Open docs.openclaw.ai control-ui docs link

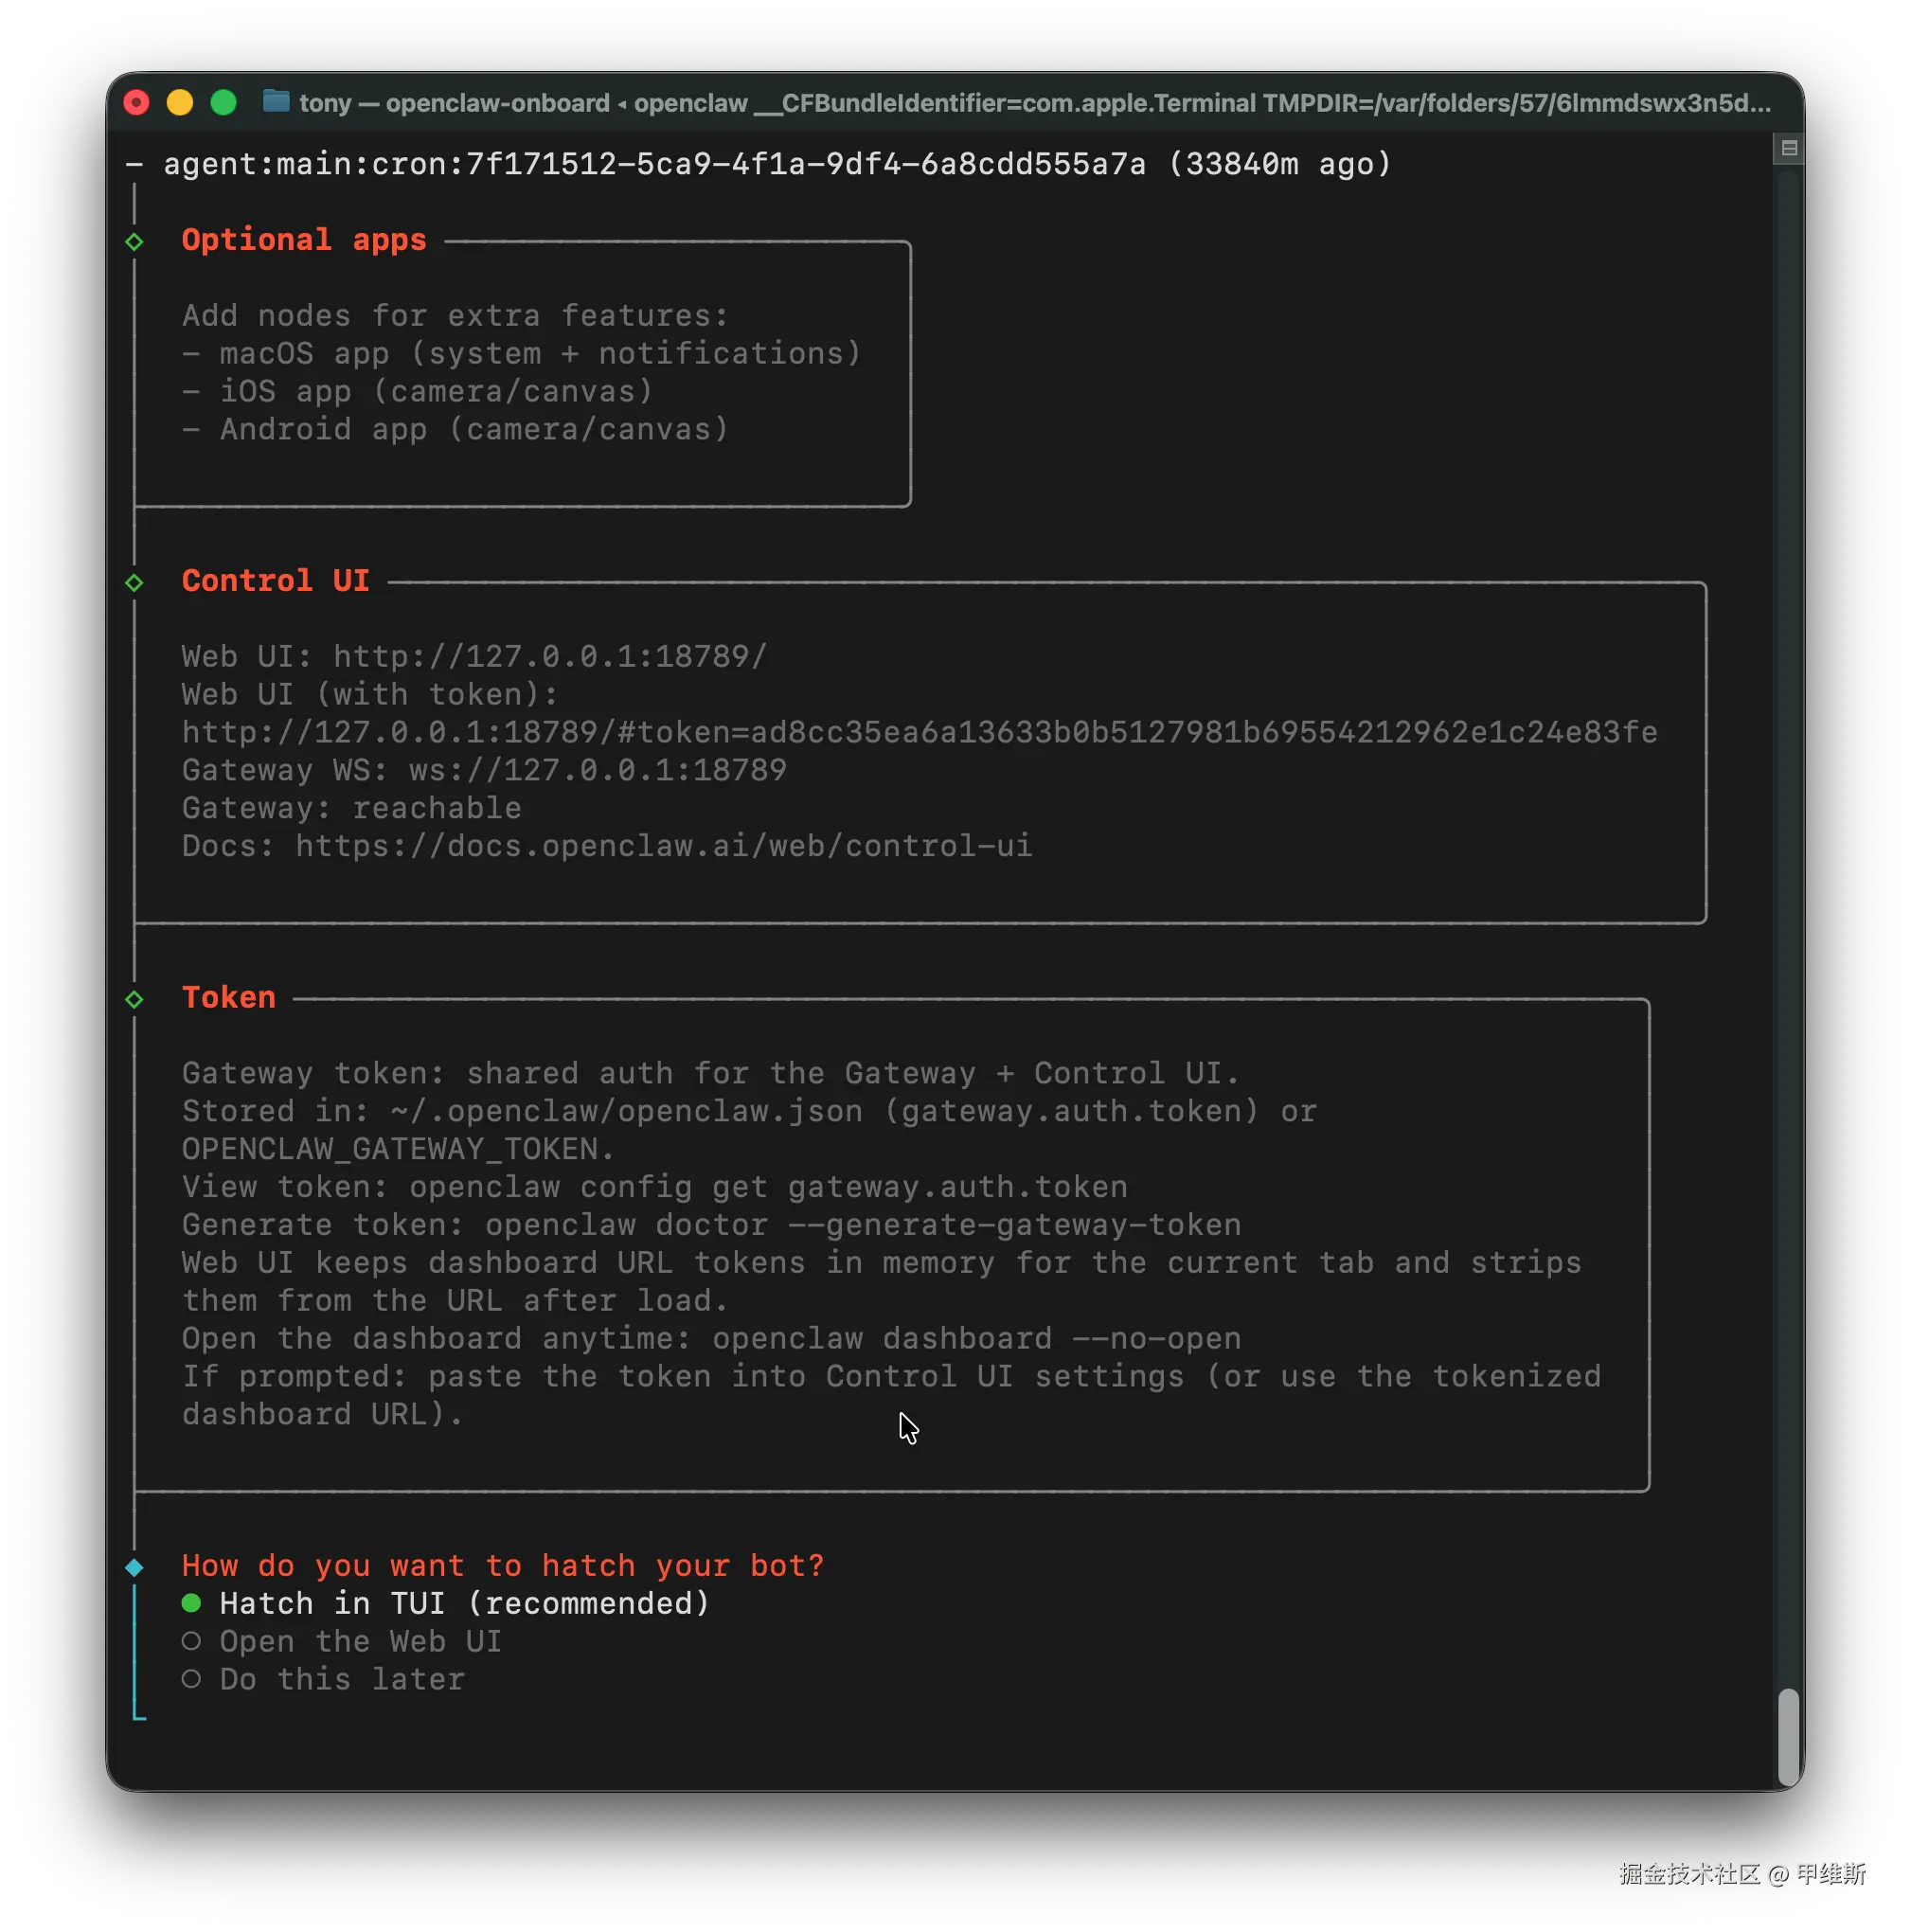(663, 846)
